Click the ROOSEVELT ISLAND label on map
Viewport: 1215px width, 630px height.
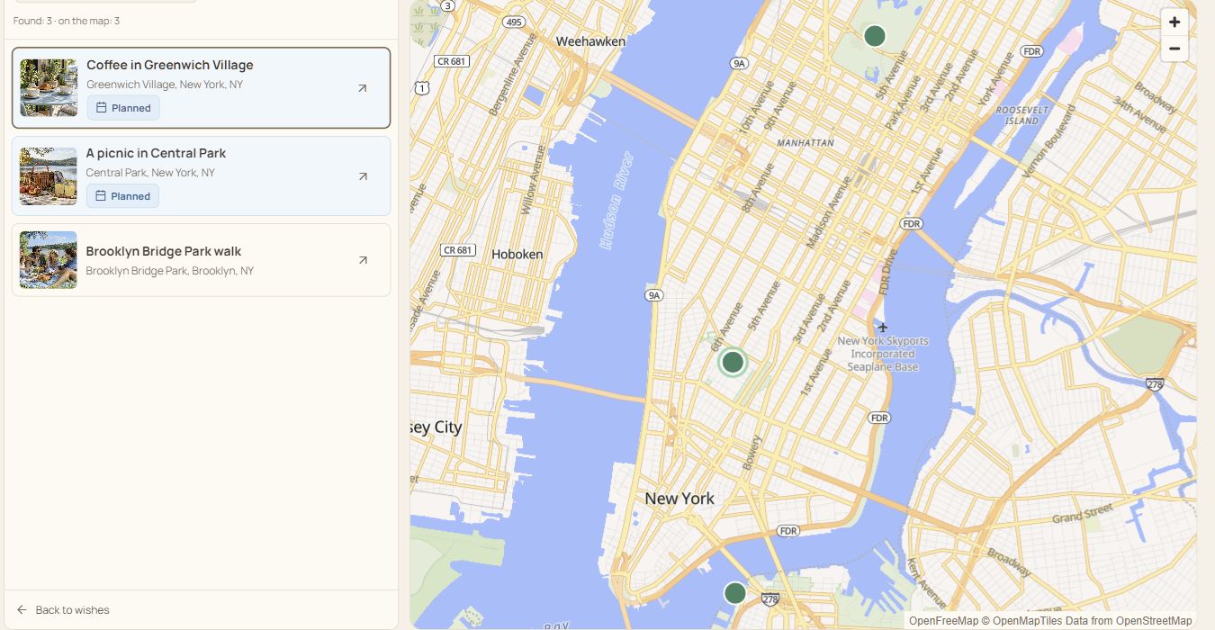coord(1022,115)
